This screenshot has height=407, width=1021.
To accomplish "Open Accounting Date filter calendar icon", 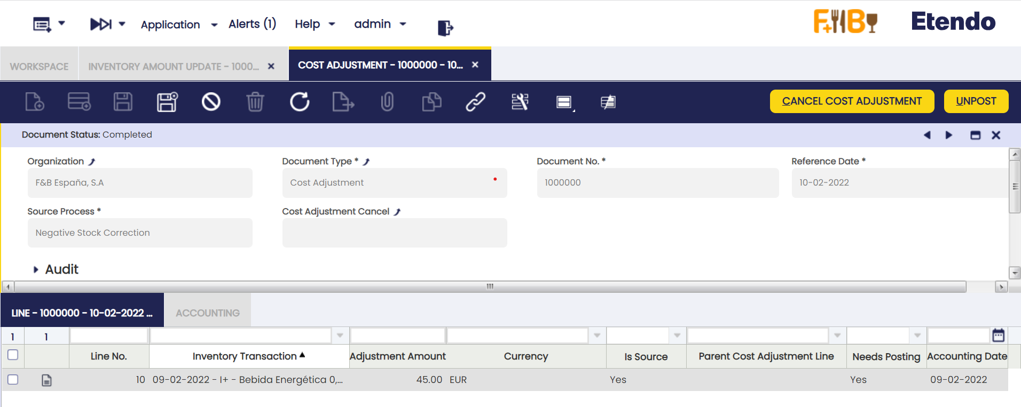I will pos(998,336).
